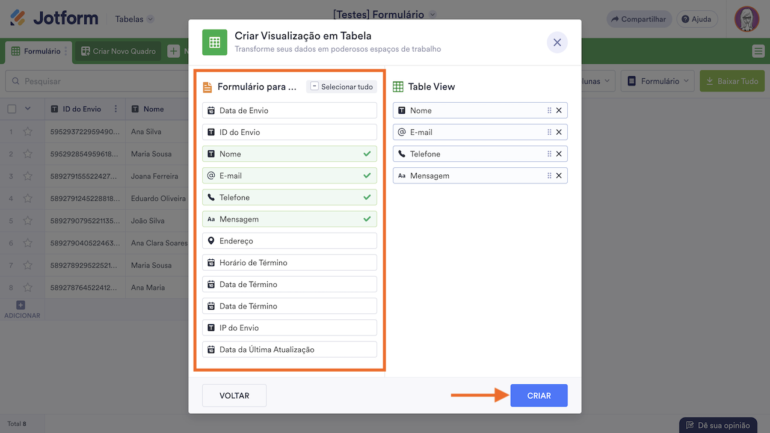
Task: Deselect the checked Nome field
Action: pos(289,154)
